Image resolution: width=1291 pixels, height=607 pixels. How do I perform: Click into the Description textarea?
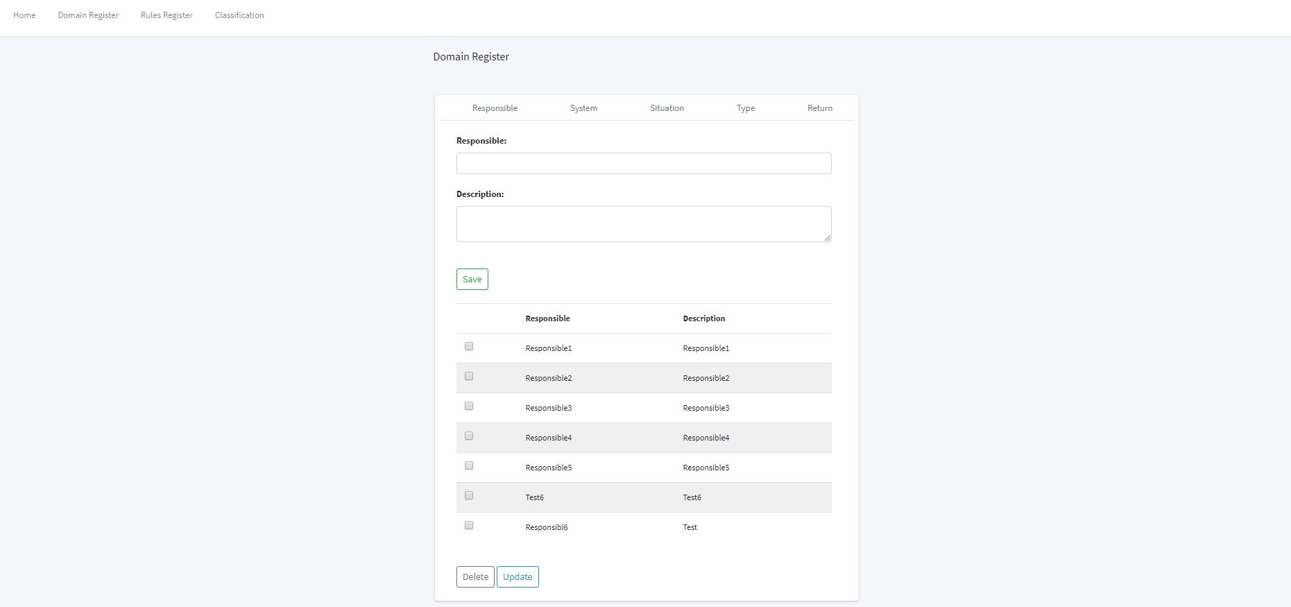coord(644,224)
